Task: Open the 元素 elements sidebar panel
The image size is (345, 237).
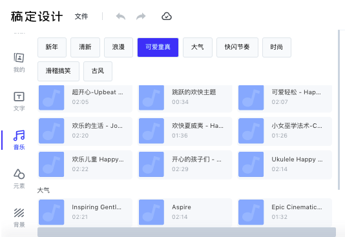Action: (19, 179)
